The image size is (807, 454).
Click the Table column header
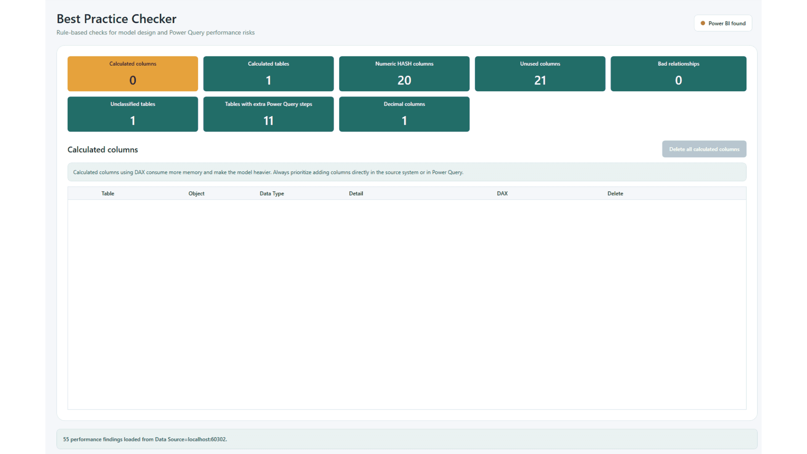click(108, 193)
